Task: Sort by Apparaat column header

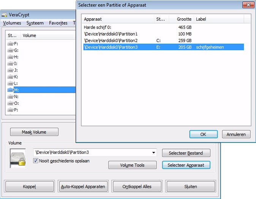Action: click(x=118, y=19)
